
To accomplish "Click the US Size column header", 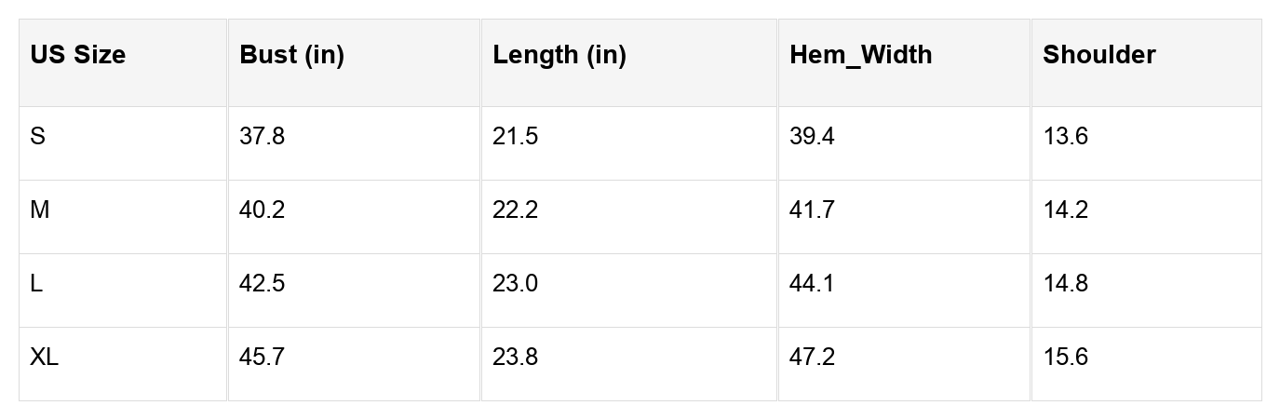I will coord(77,55).
